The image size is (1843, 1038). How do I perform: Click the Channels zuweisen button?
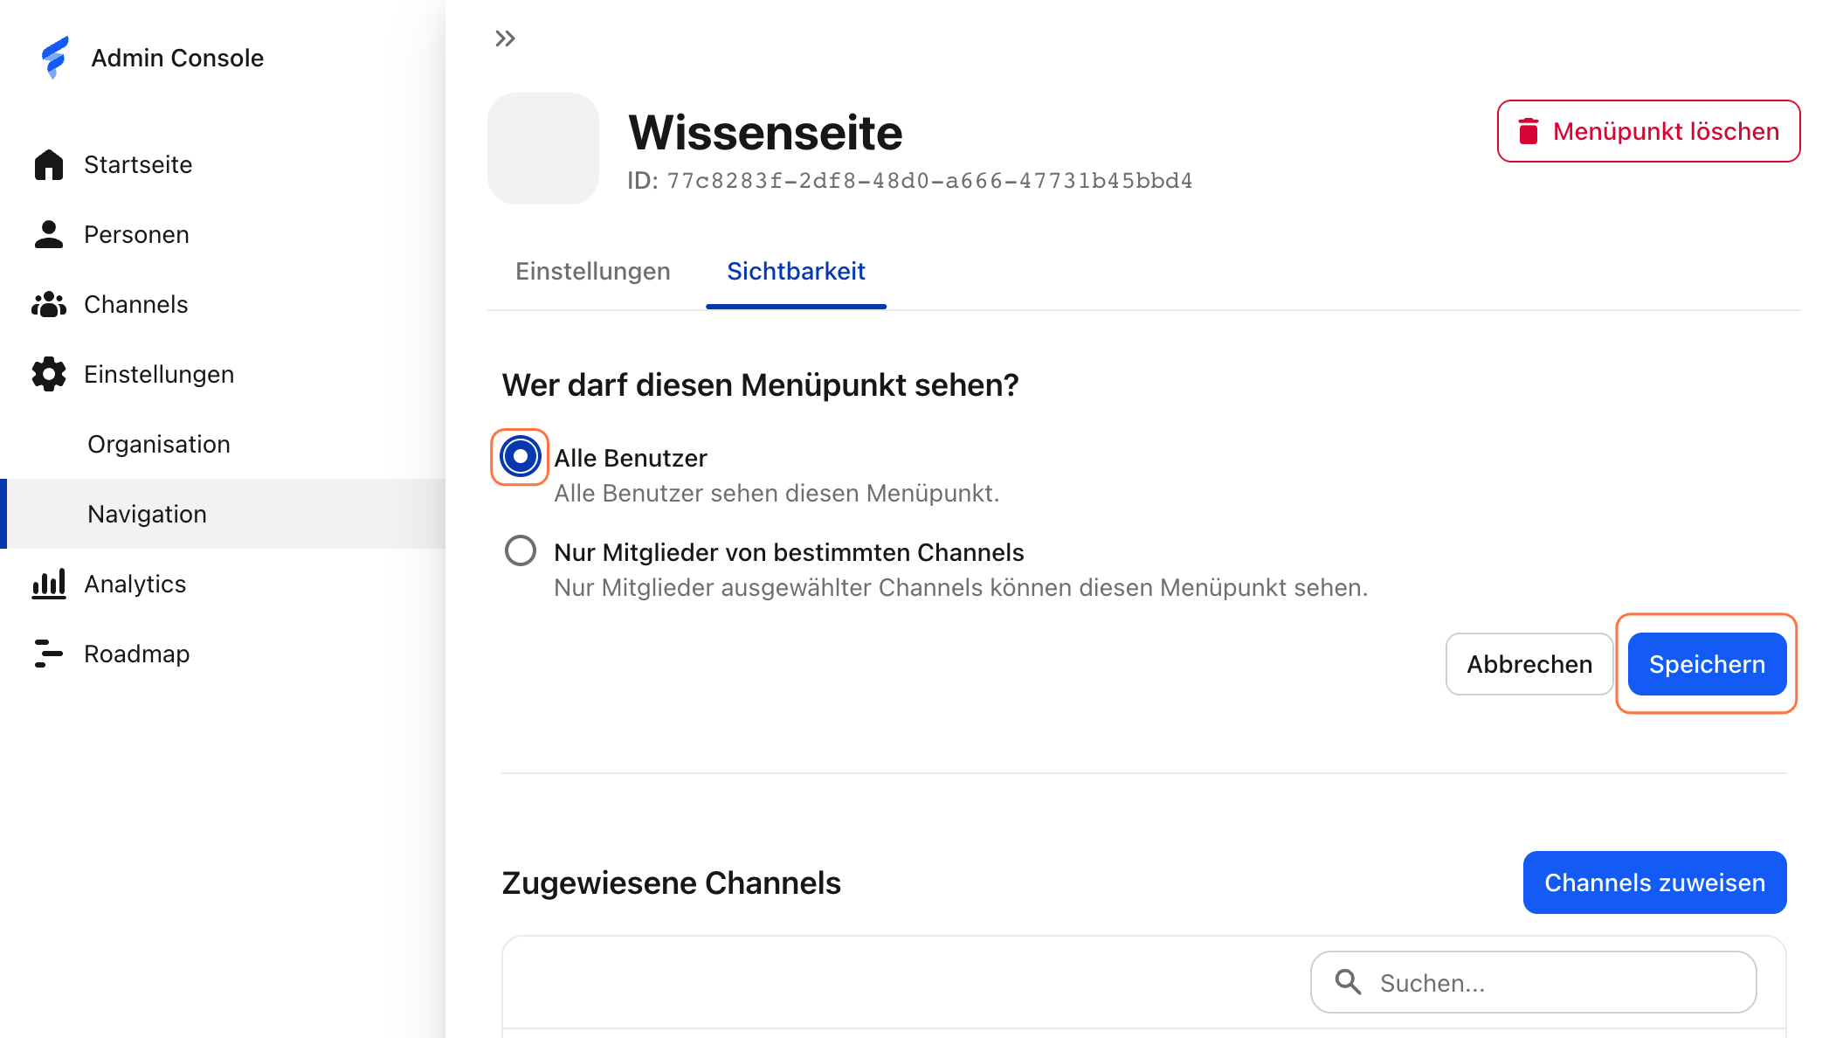tap(1654, 882)
